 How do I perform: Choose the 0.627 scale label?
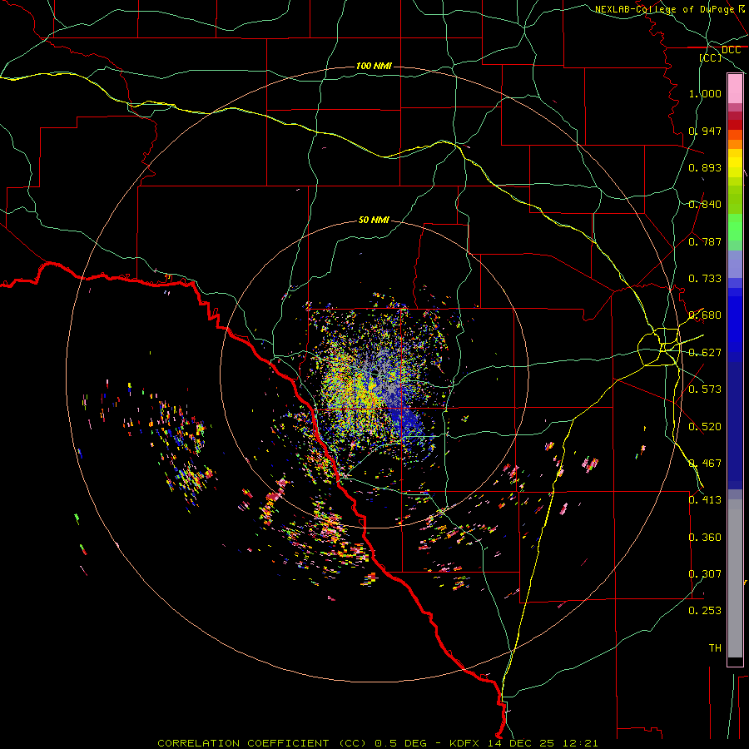click(705, 353)
